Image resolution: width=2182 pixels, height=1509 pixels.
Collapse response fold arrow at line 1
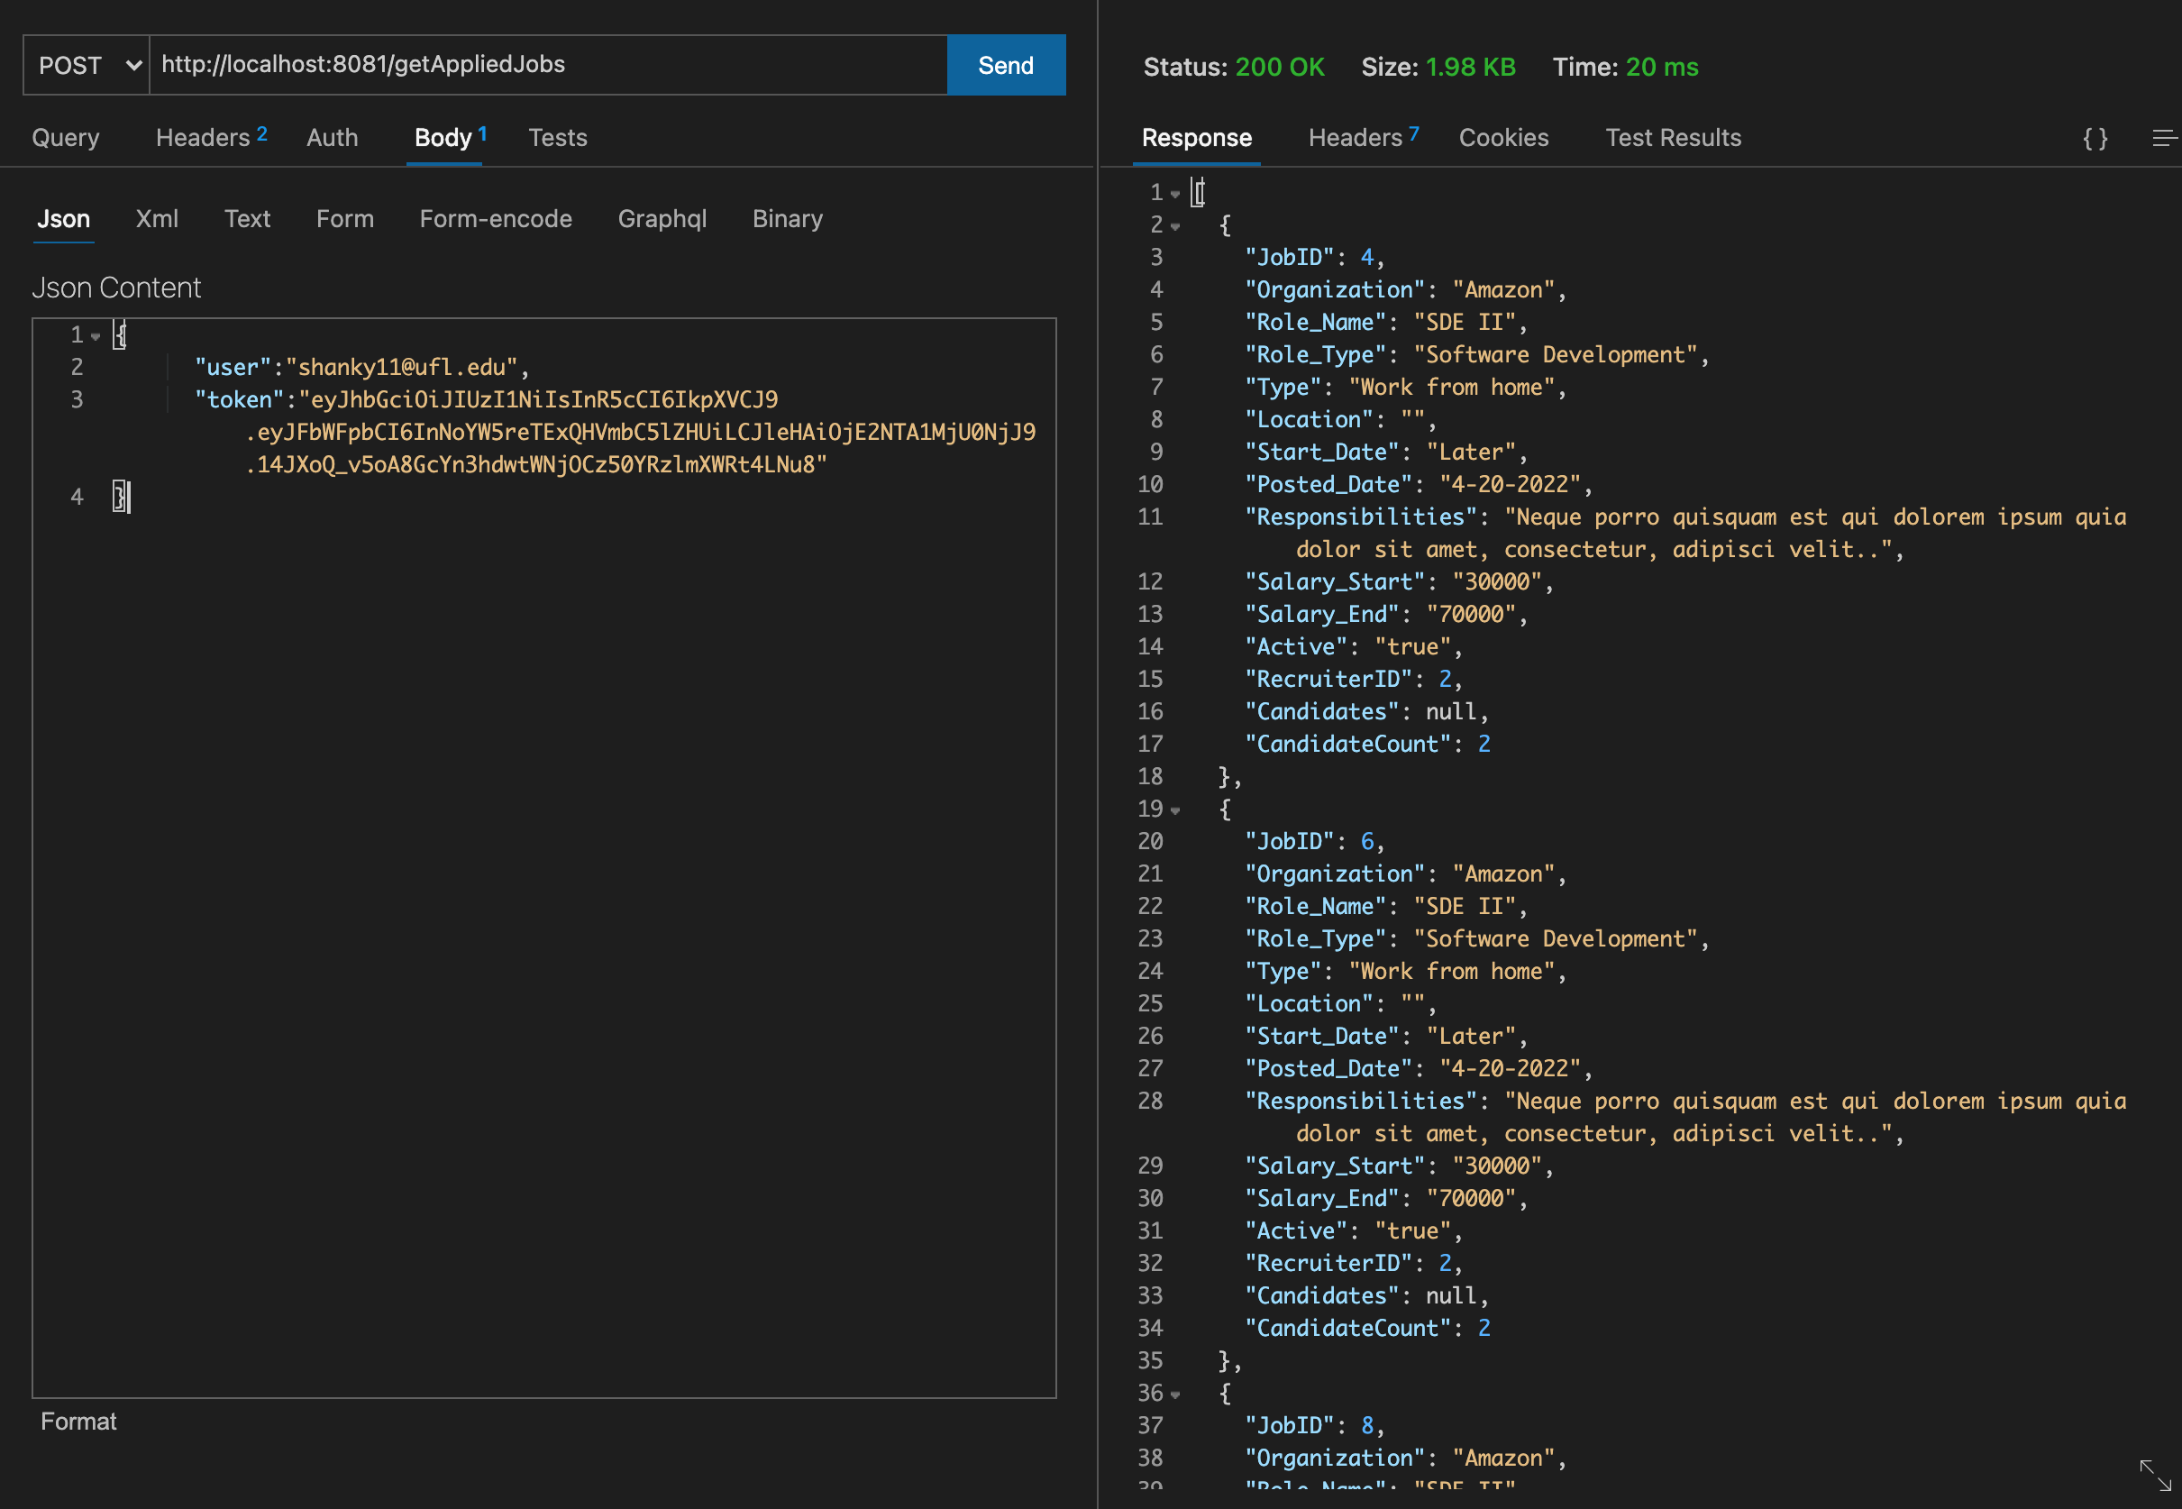[1175, 194]
